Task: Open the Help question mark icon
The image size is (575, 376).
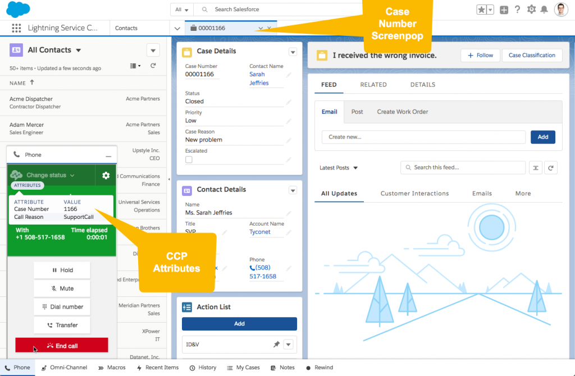Action: coord(517,10)
